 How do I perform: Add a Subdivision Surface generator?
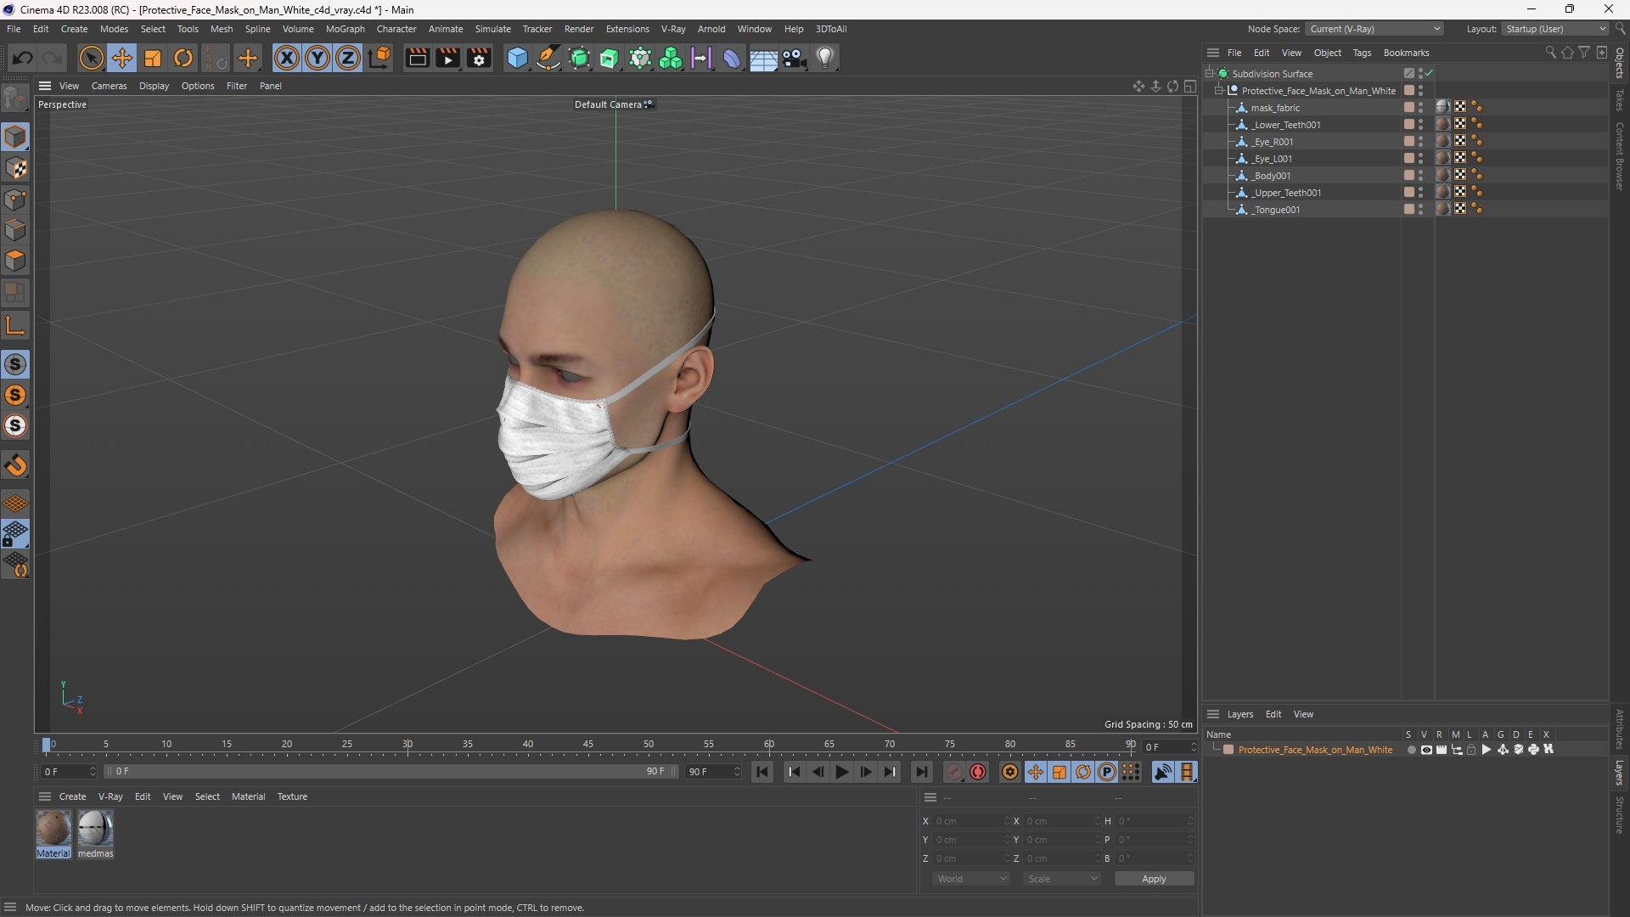[579, 58]
